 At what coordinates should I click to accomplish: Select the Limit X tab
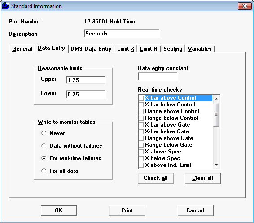126,49
